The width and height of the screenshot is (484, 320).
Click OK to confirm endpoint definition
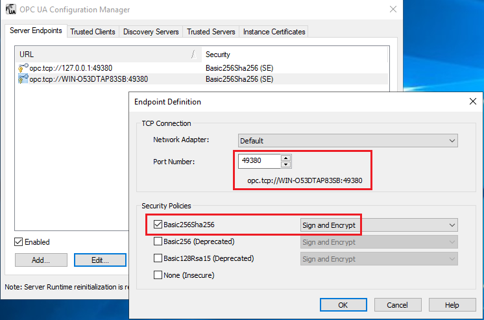(x=343, y=304)
